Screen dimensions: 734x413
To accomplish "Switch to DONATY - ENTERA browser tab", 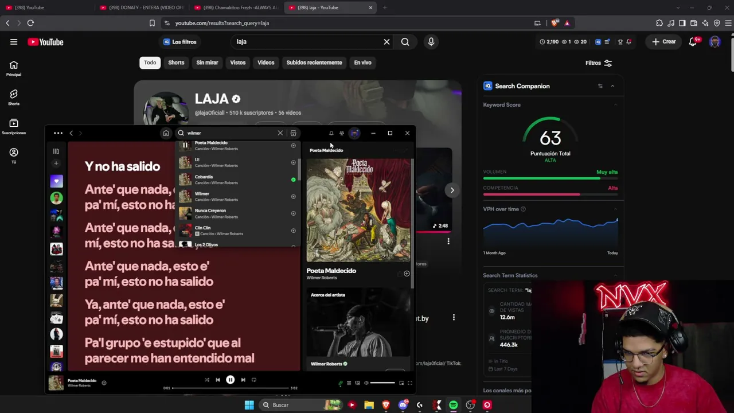I will coord(141,7).
